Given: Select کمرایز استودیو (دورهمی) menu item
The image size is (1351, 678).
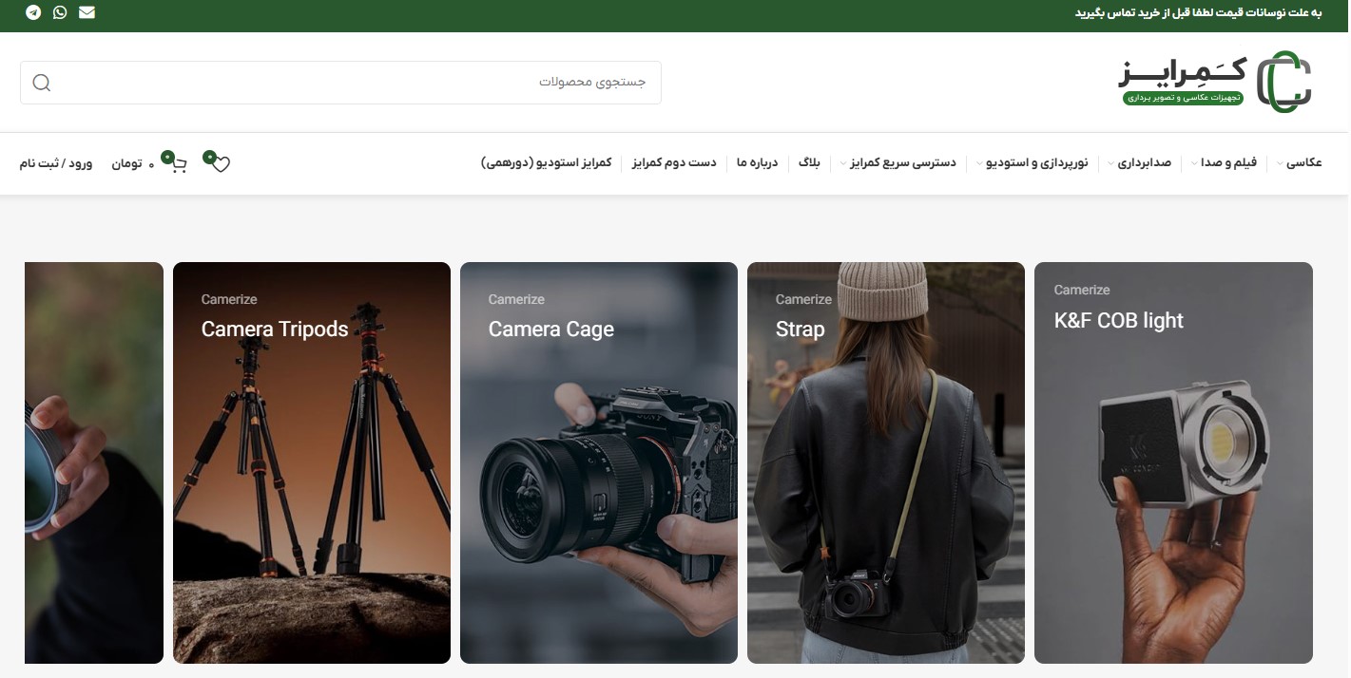Looking at the screenshot, I should point(547,163).
